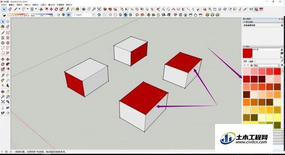Toggle Display Section Planes
The width and height of the screenshot is (285, 155).
click(x=64, y=15)
